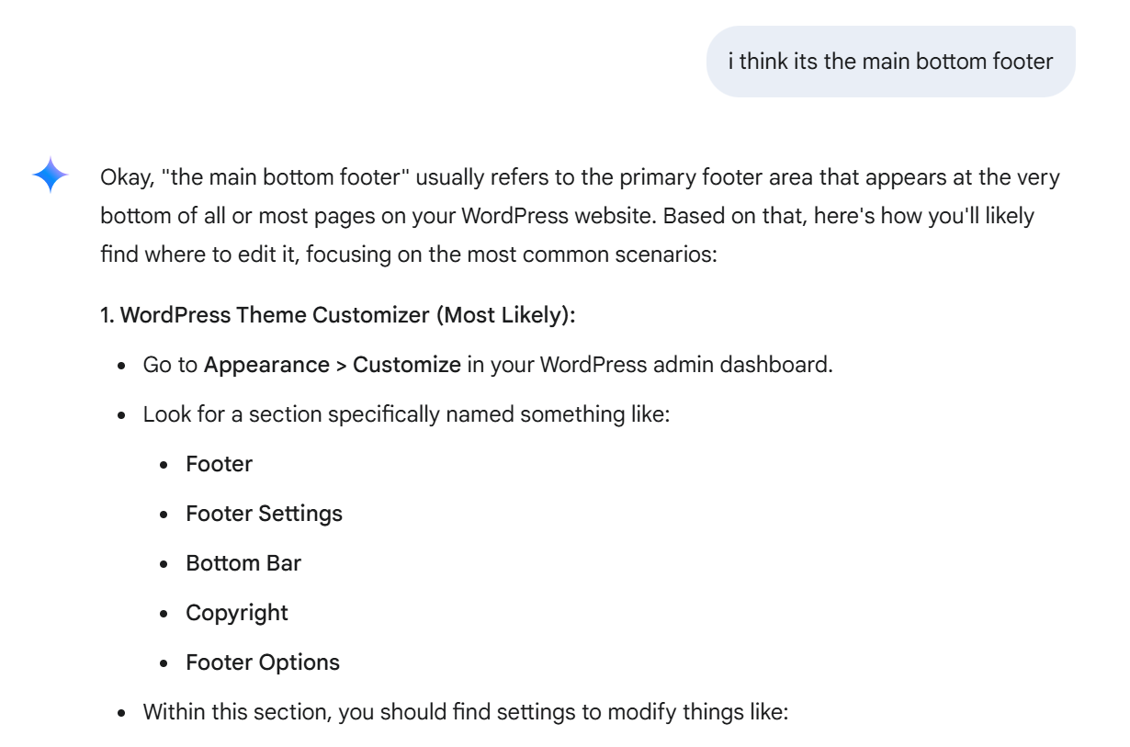This screenshot has height=747, width=1130.
Task: Click the 'Go to' bullet line
Action: coord(488,365)
